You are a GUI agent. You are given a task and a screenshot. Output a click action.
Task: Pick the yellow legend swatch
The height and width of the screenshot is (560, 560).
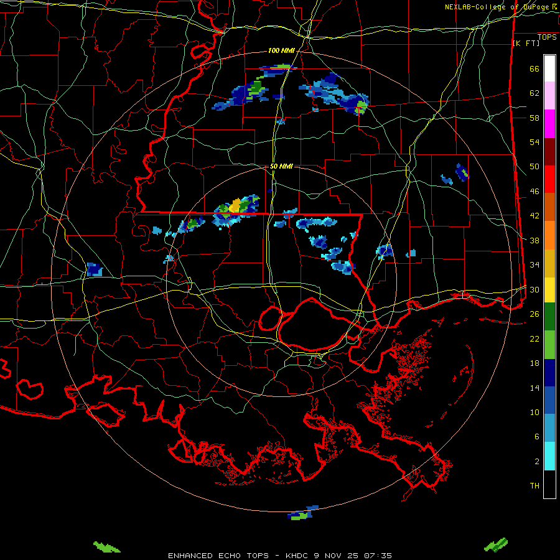point(549,290)
